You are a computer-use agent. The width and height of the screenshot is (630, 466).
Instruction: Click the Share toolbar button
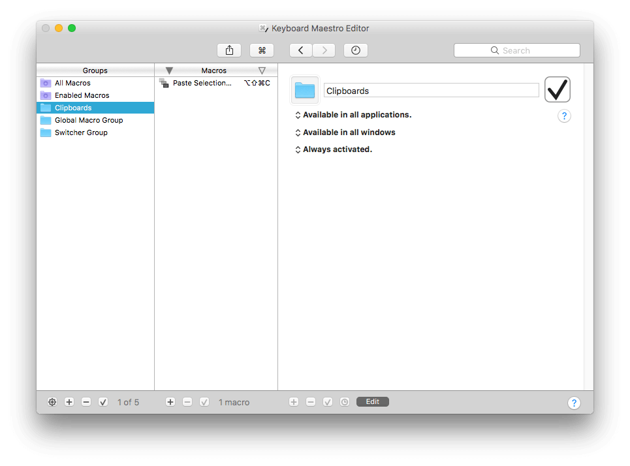coord(229,50)
